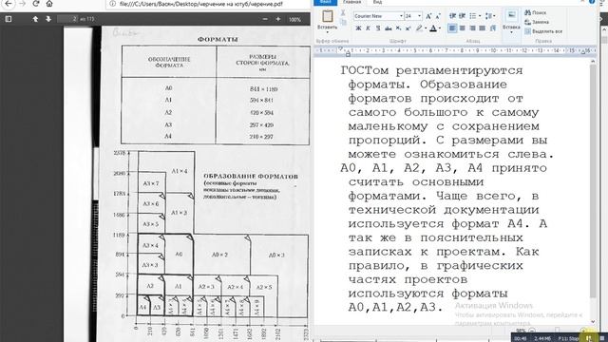The height and width of the screenshot is (342, 608).
Task: Apply text highlight color
Action: pos(419,28)
